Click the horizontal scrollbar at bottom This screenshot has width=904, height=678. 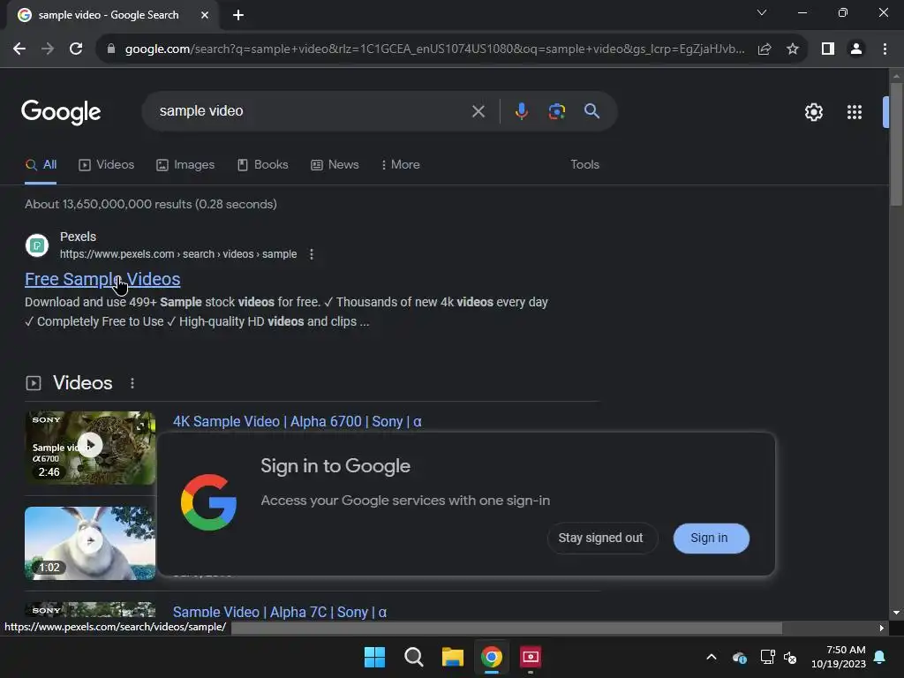(507, 628)
